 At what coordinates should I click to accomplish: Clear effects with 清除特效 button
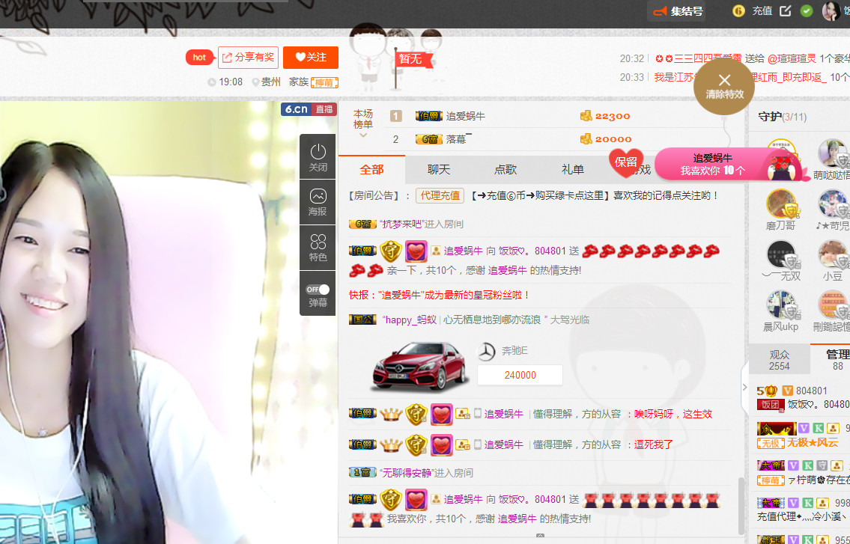coord(724,87)
